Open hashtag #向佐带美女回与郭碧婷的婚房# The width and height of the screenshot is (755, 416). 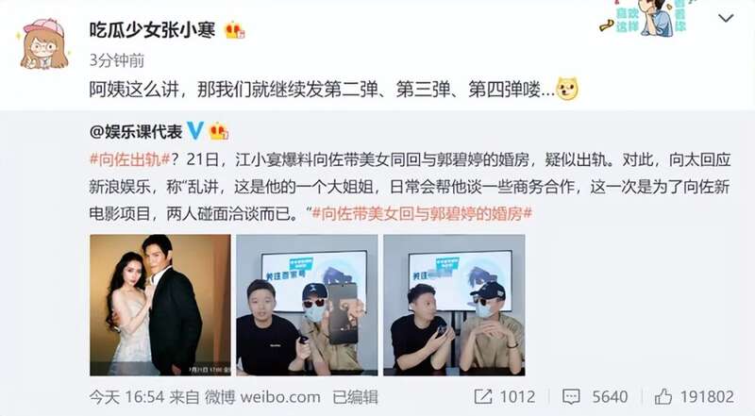click(x=422, y=213)
